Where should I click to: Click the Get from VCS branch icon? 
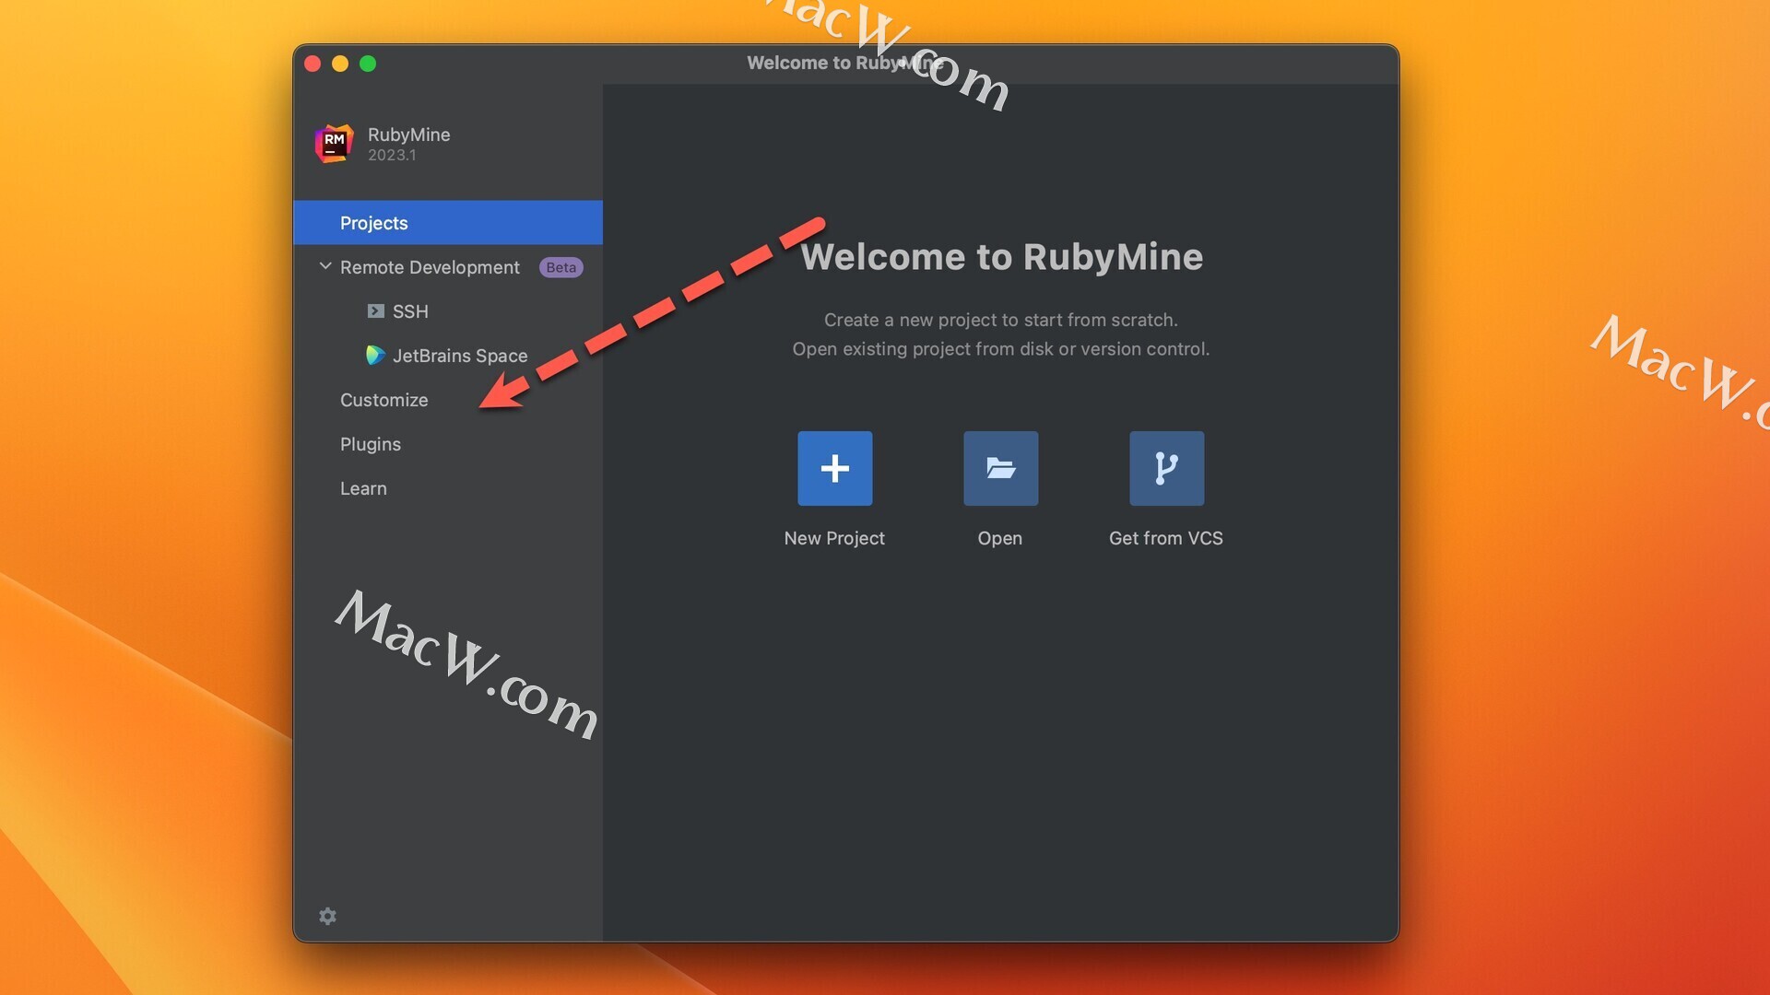coord(1166,468)
